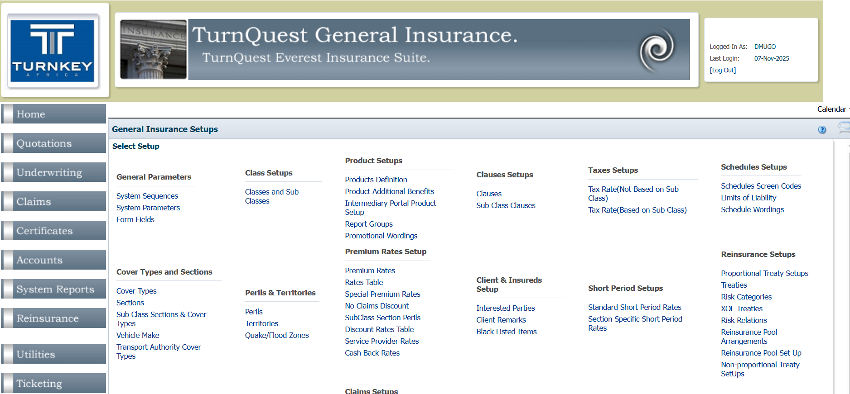Viewport: 850px width, 394px height.
Task: Open Transport Authority Cover Types
Action: click(159, 351)
